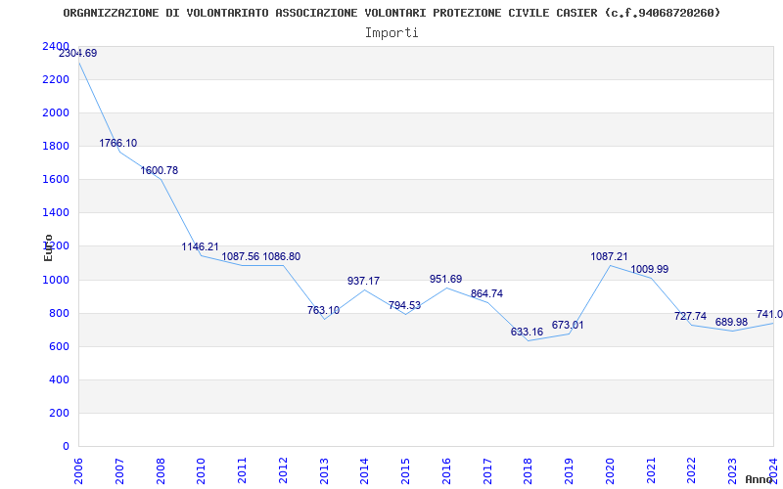Click the y-axis value 1800
The width and height of the screenshot is (783, 489).
pos(56,146)
